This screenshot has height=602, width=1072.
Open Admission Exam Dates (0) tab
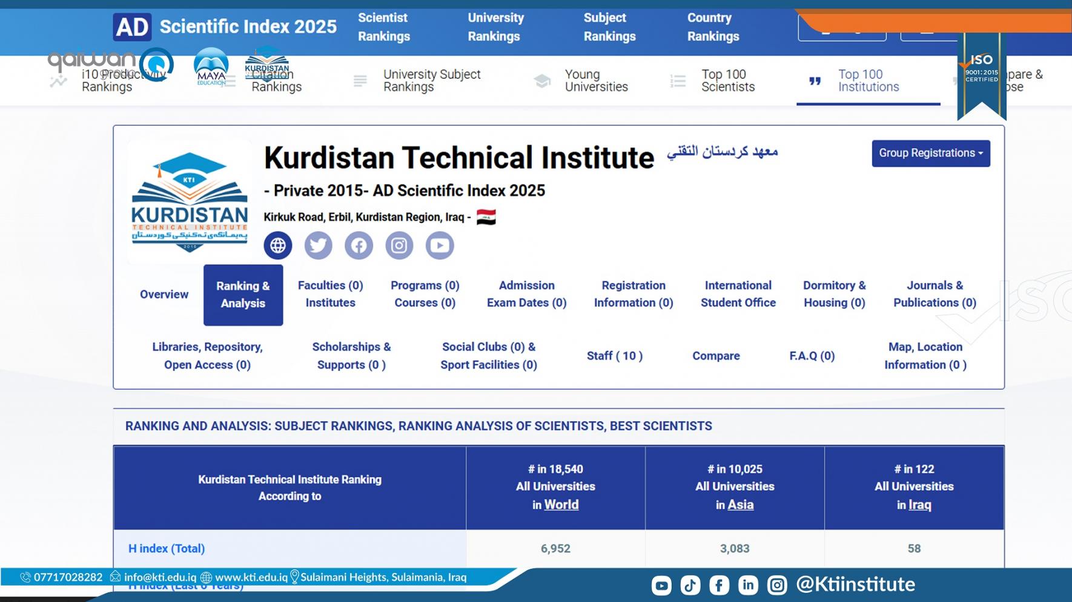pyautogui.click(x=527, y=294)
